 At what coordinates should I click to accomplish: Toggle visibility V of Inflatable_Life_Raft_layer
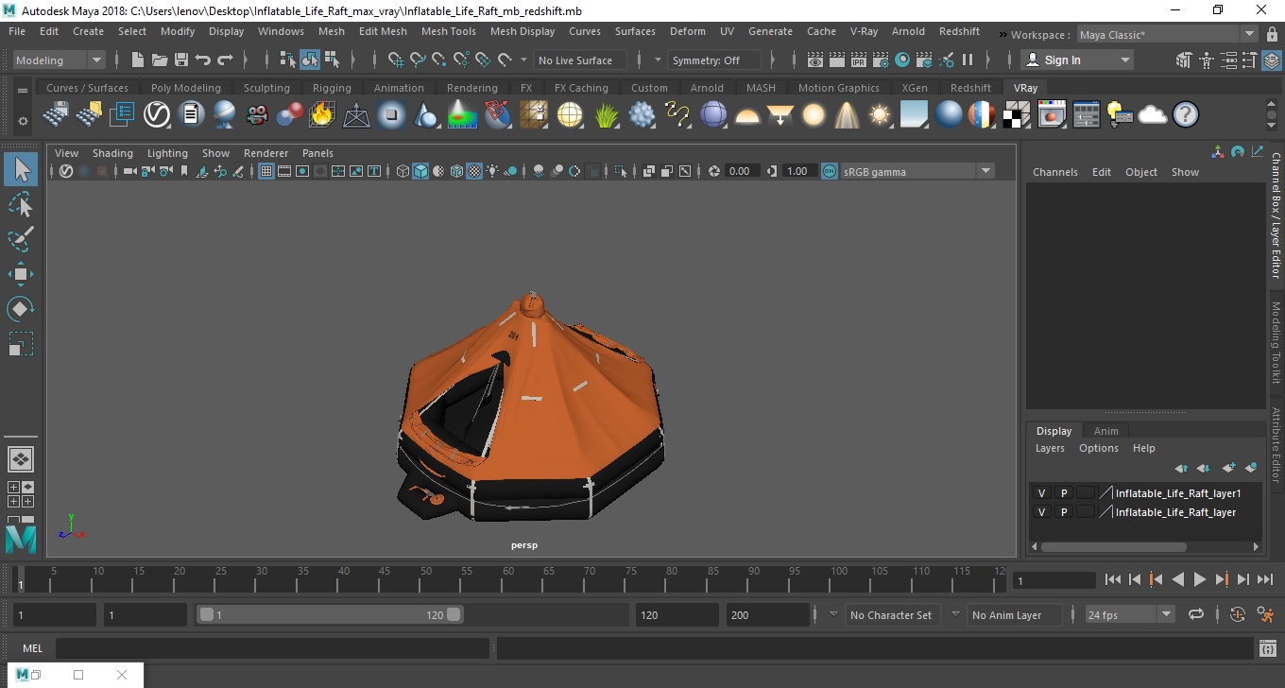point(1041,512)
